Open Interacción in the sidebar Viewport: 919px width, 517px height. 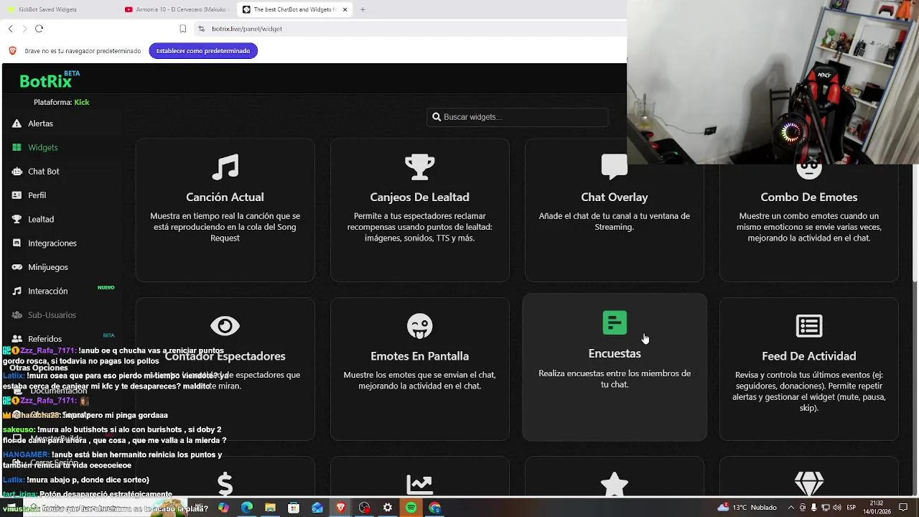coord(47,291)
